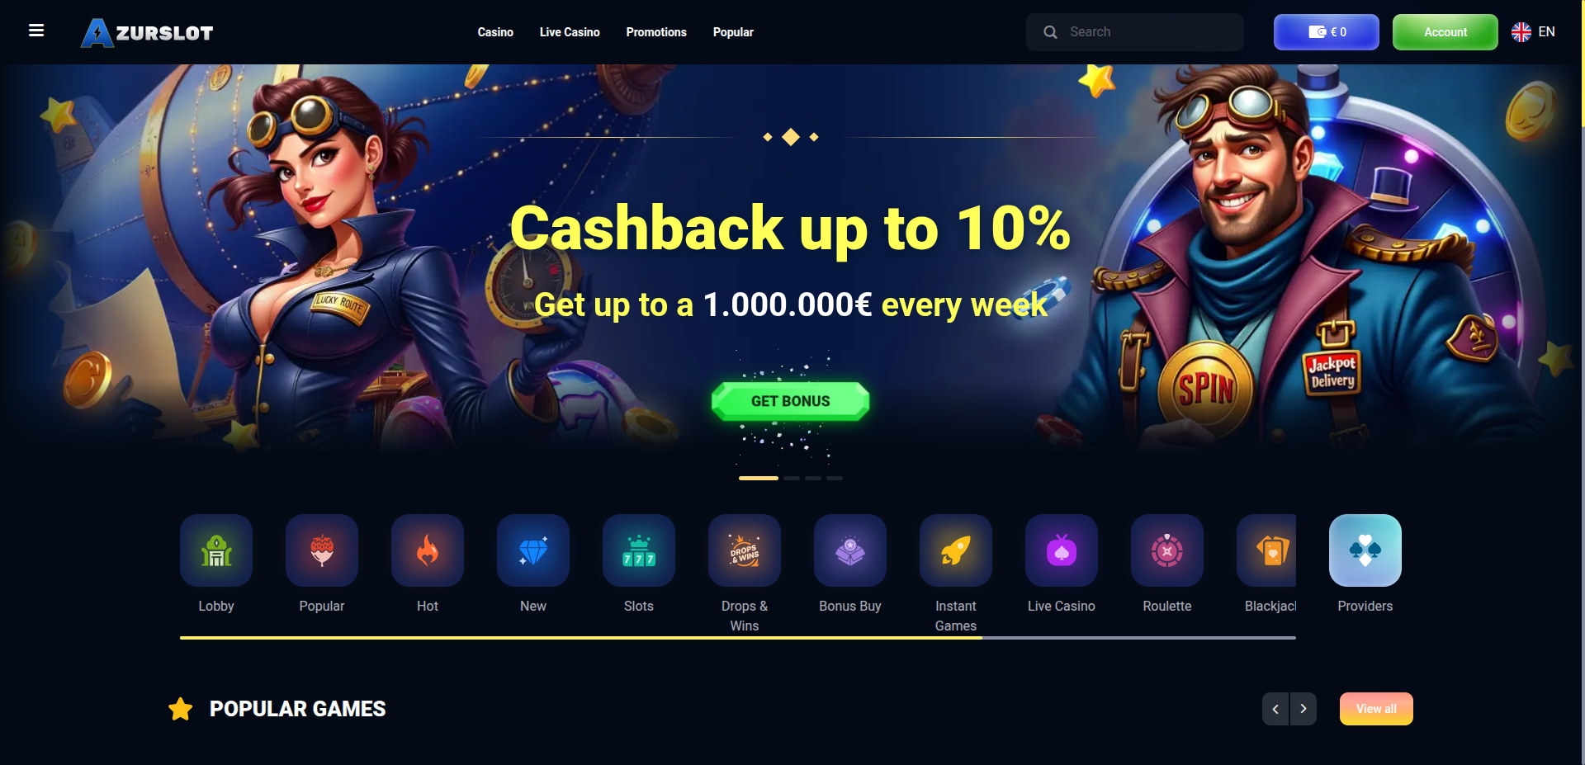
Task: Open the Lobby category icon
Action: (216, 550)
